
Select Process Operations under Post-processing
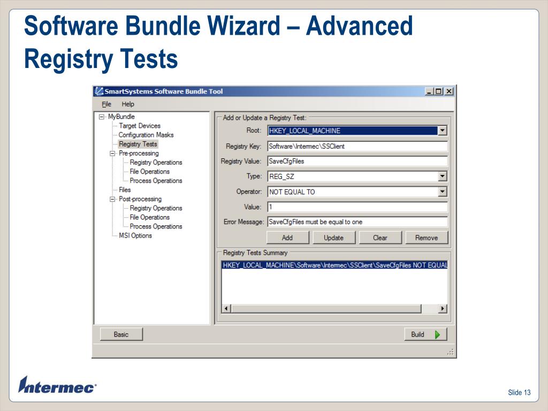[x=156, y=226]
